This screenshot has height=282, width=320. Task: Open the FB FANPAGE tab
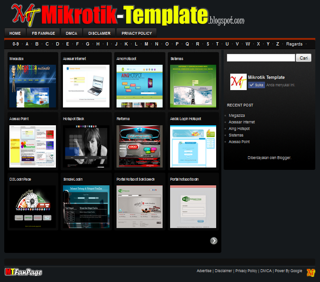pos(43,33)
